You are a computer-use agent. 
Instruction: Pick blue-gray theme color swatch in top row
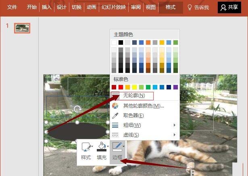[x=134, y=43]
